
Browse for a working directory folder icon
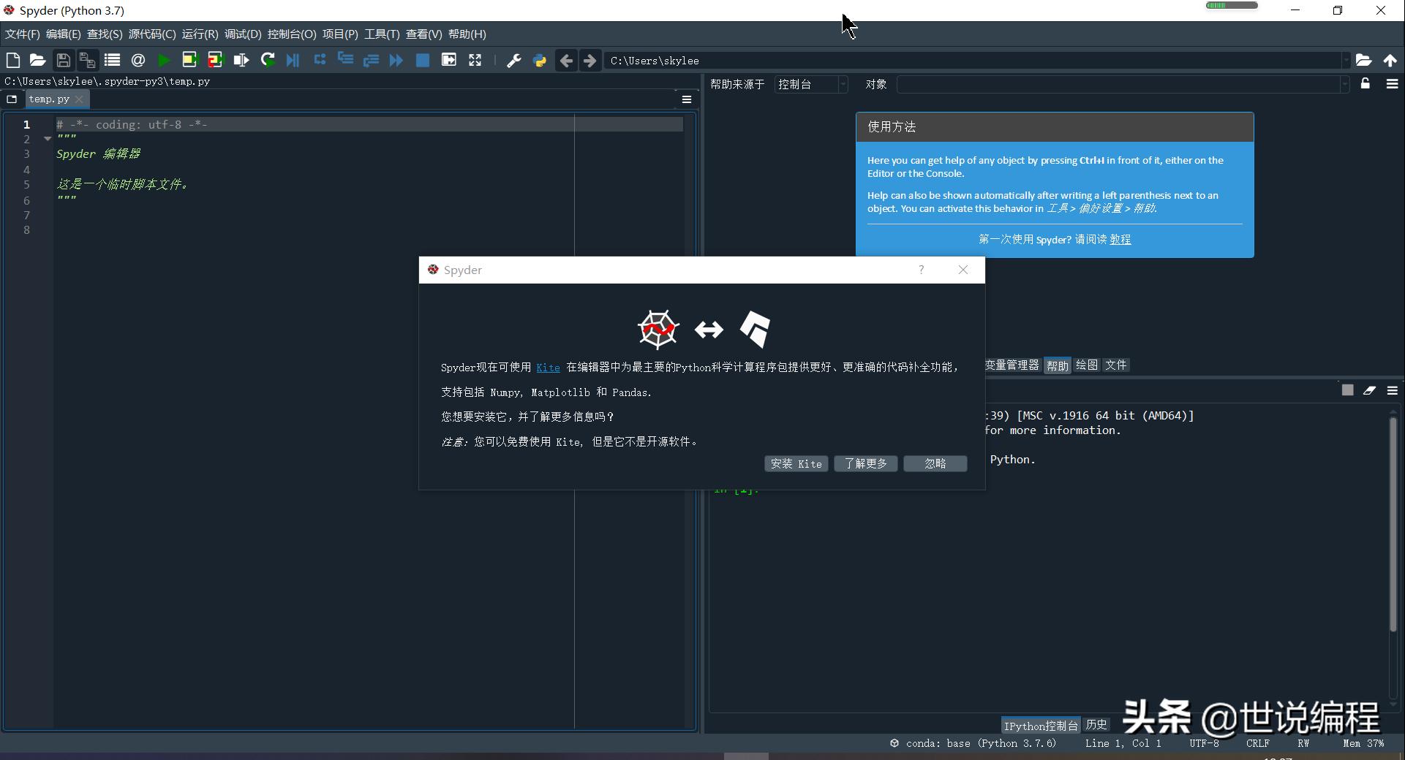(1363, 61)
